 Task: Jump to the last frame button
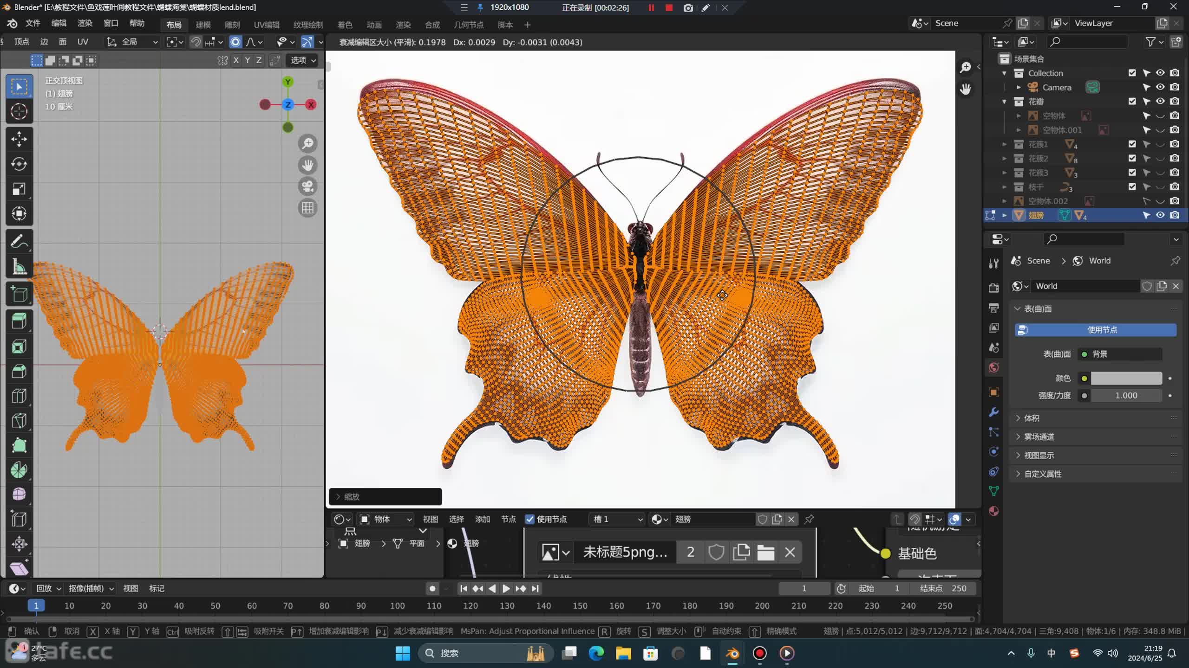535,588
